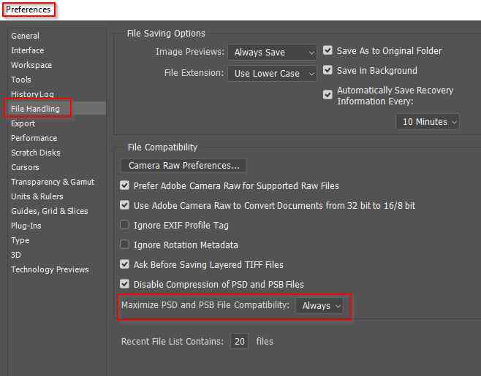Viewport: 481px width, 376px height.
Task: Open the Performance preferences category
Action: [34, 138]
